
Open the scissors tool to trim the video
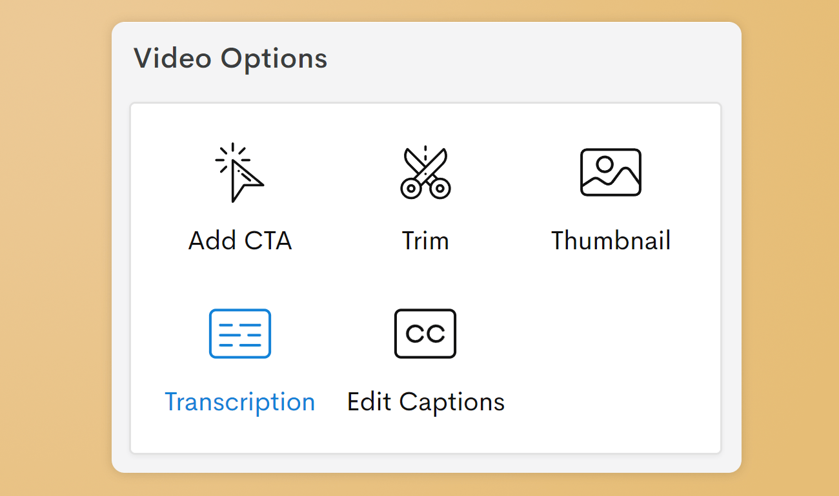425,172
